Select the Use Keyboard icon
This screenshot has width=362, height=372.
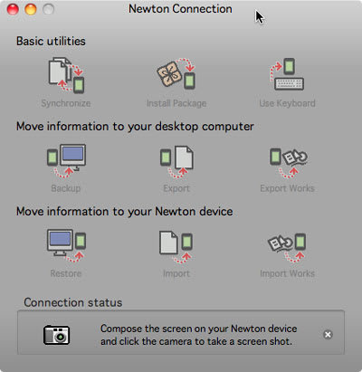click(x=287, y=74)
